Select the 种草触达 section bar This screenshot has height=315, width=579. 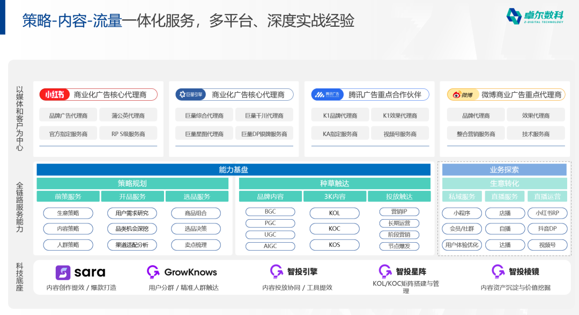click(335, 183)
